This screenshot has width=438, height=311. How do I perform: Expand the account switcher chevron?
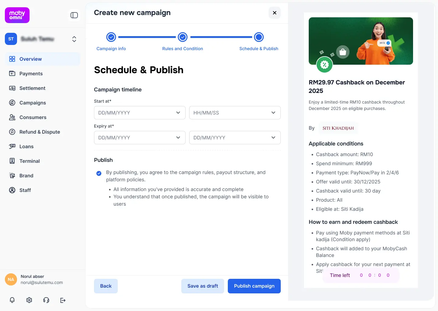pyautogui.click(x=74, y=39)
